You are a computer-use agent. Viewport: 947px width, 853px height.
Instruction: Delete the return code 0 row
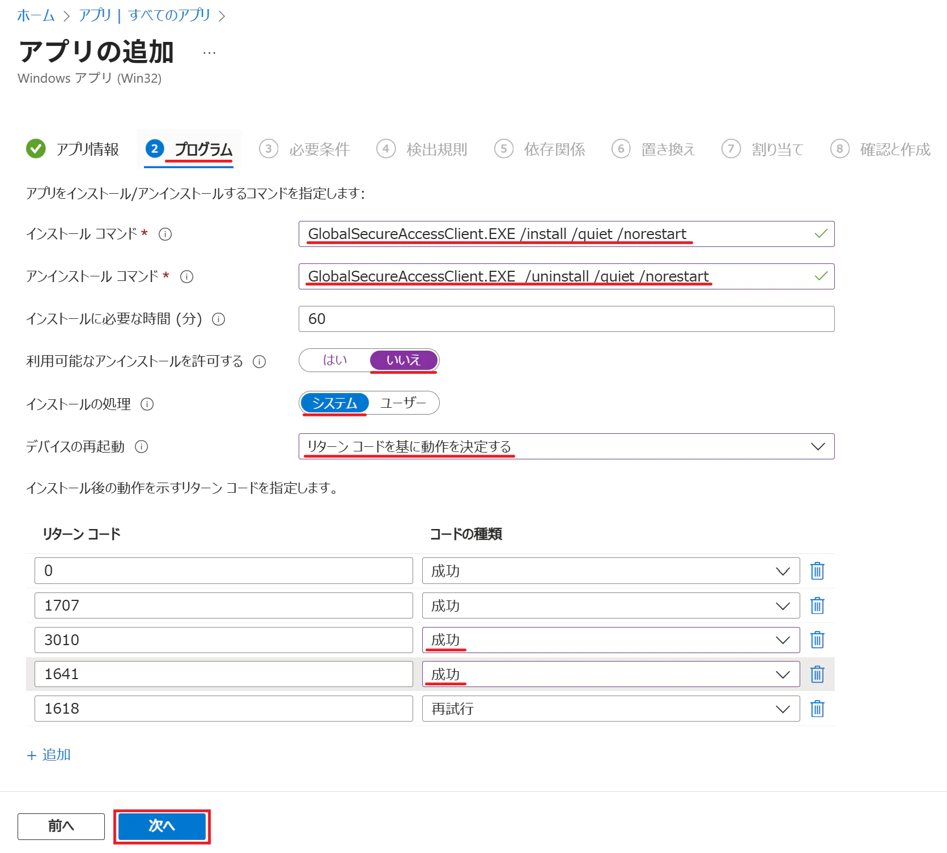[817, 571]
